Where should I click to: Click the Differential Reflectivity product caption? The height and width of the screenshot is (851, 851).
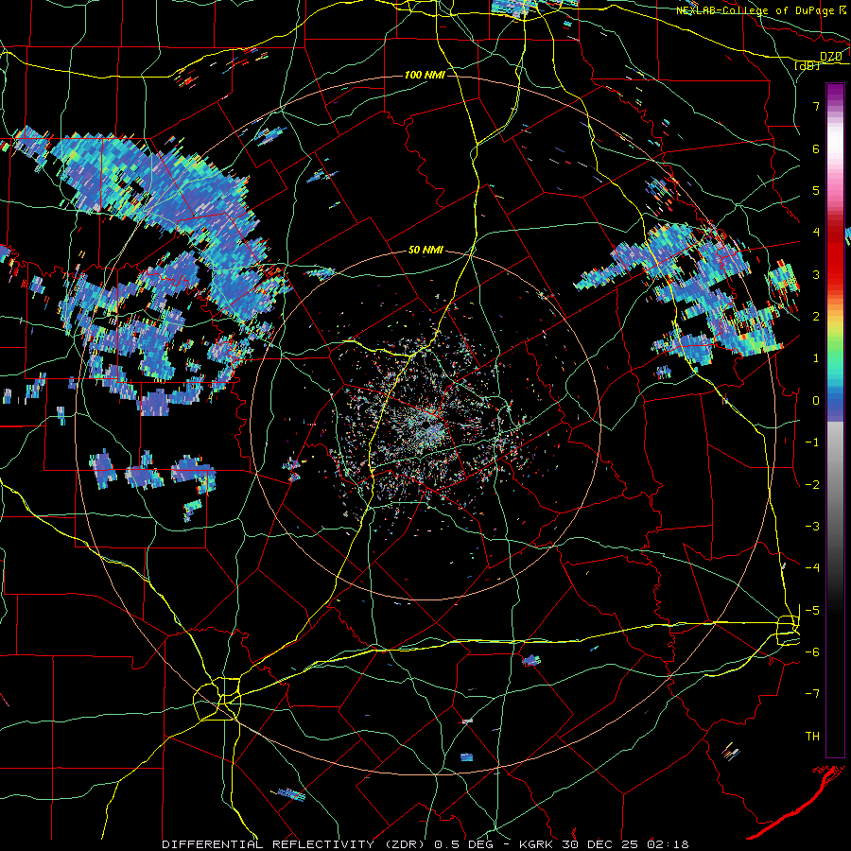coord(426,844)
